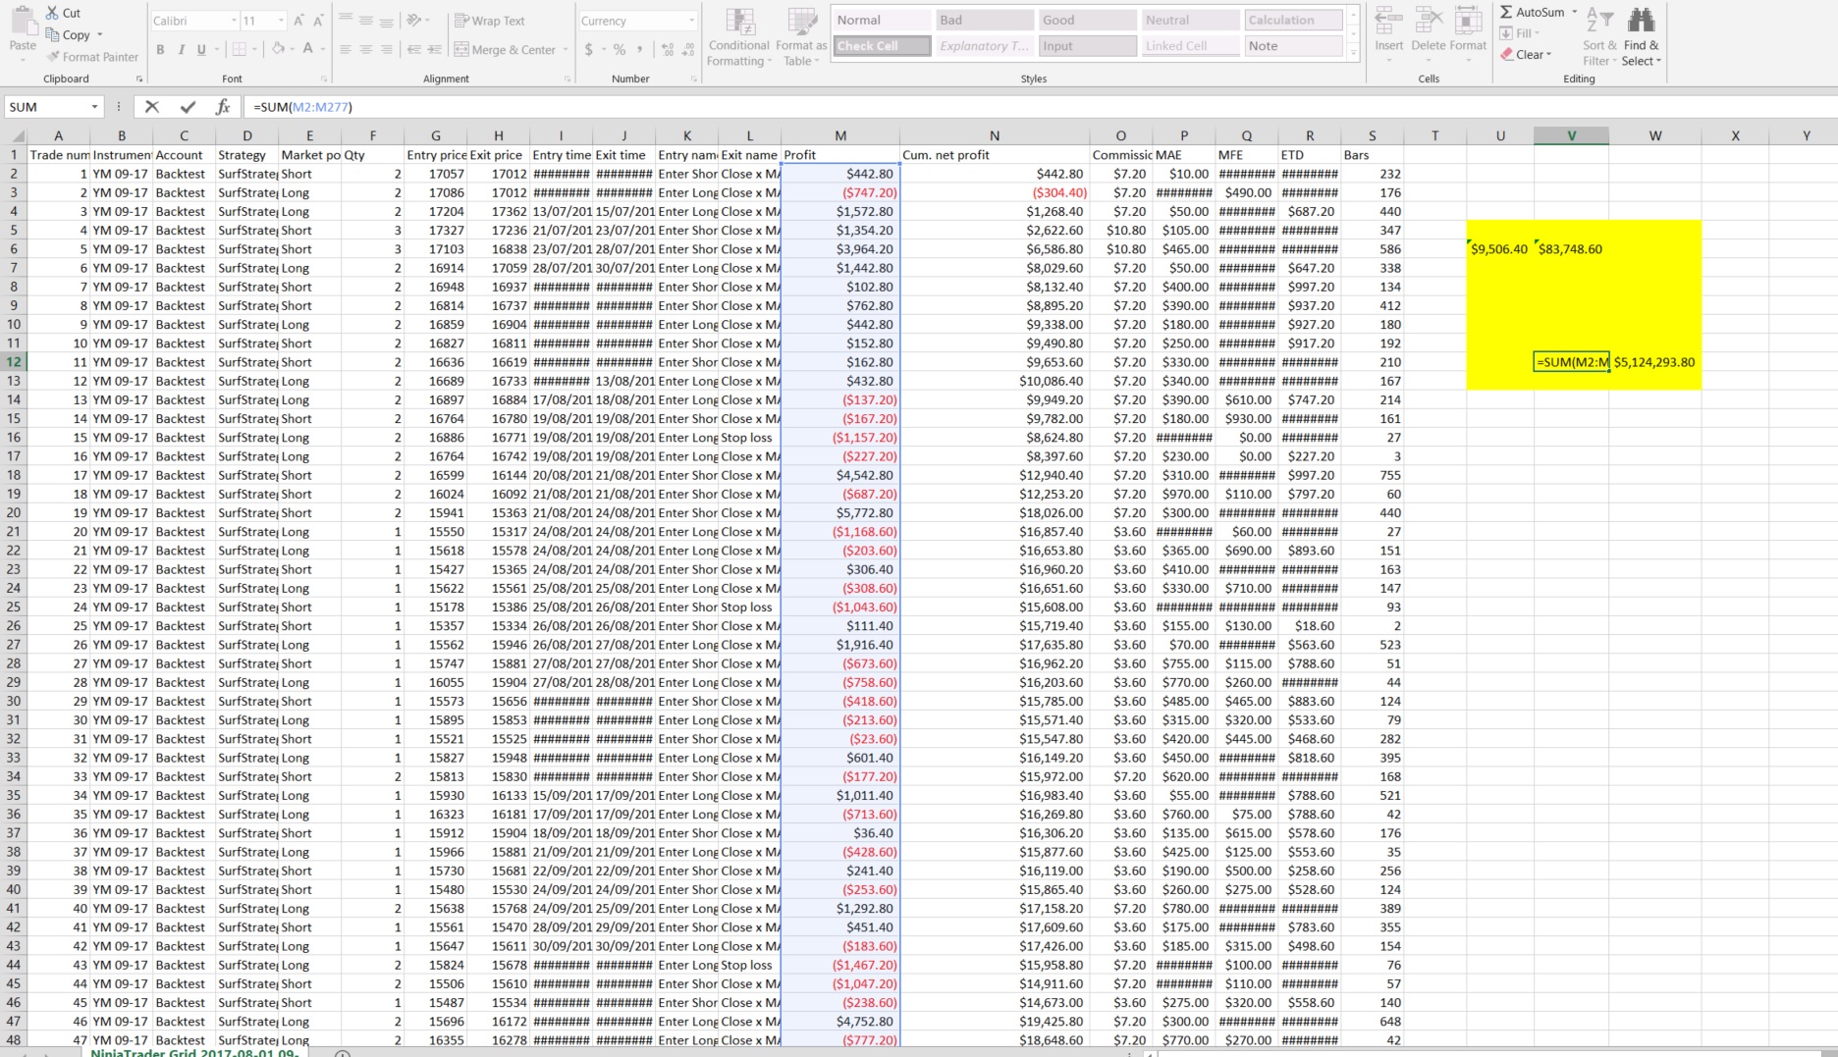Increase the font size with the larger A

300,21
